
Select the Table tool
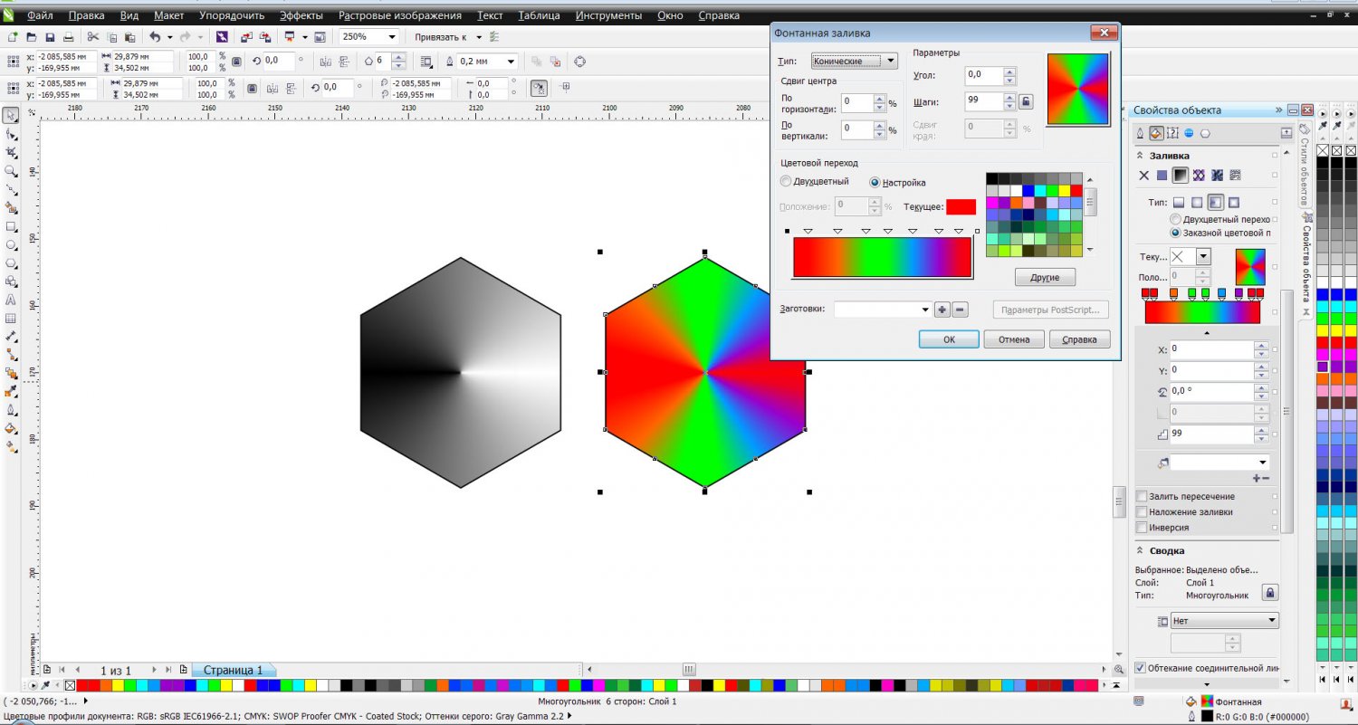point(11,319)
